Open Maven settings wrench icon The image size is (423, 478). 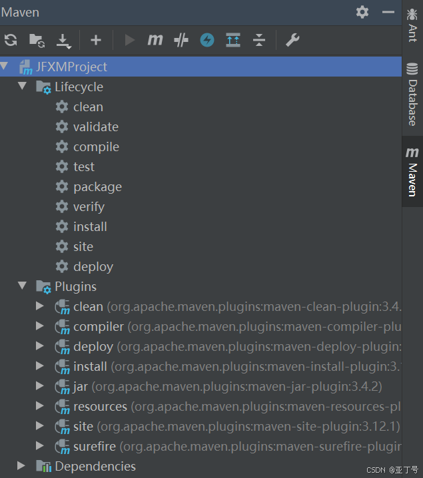point(292,40)
